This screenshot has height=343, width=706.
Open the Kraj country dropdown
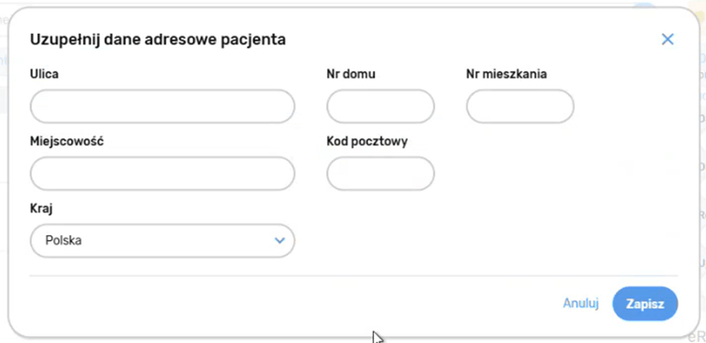[162, 240]
